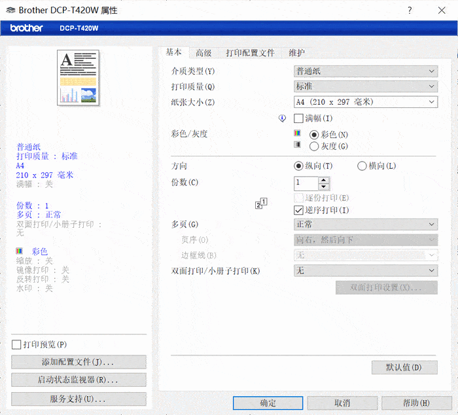Switch to the 高级 tab
458x415 pixels.
(x=203, y=53)
